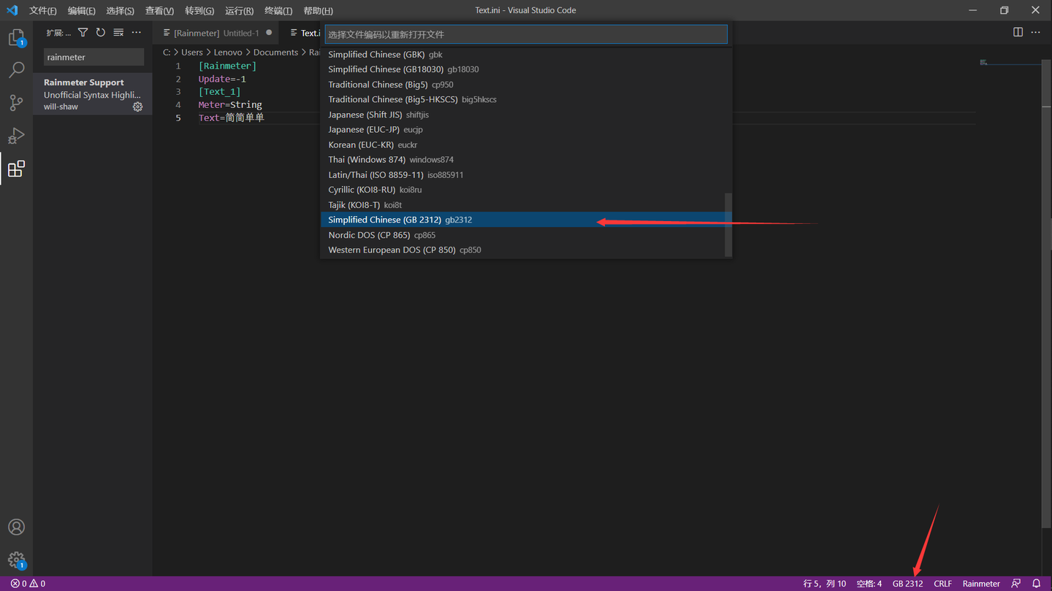Open Rainmeter Support extension gear menu
The height and width of the screenshot is (591, 1052).
coord(137,107)
